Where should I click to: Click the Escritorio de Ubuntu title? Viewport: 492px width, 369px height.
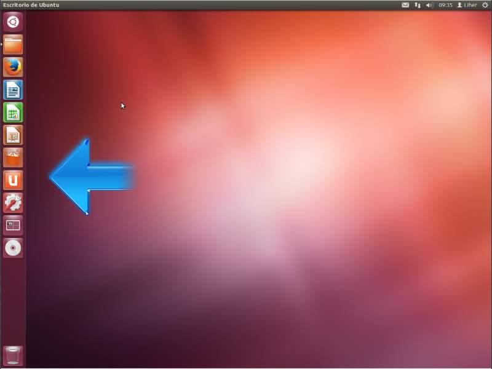pyautogui.click(x=31, y=5)
